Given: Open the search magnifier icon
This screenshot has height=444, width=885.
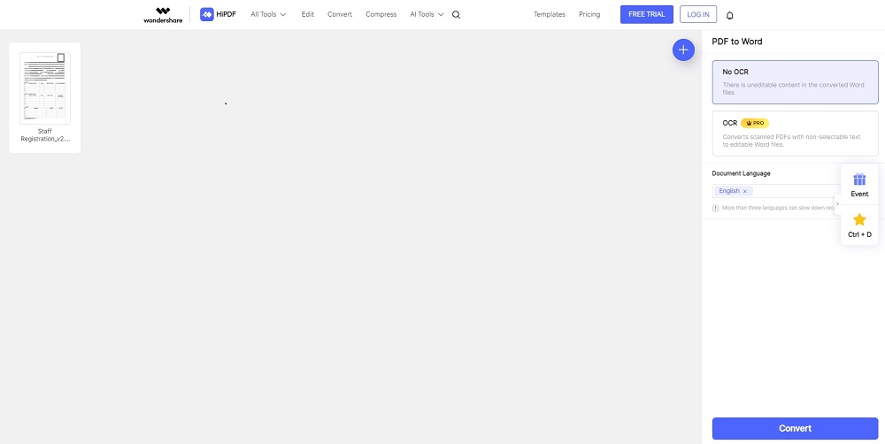Looking at the screenshot, I should (456, 15).
